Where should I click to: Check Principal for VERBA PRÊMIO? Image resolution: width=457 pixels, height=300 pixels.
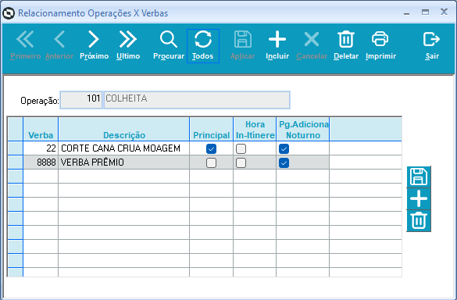coord(211,162)
